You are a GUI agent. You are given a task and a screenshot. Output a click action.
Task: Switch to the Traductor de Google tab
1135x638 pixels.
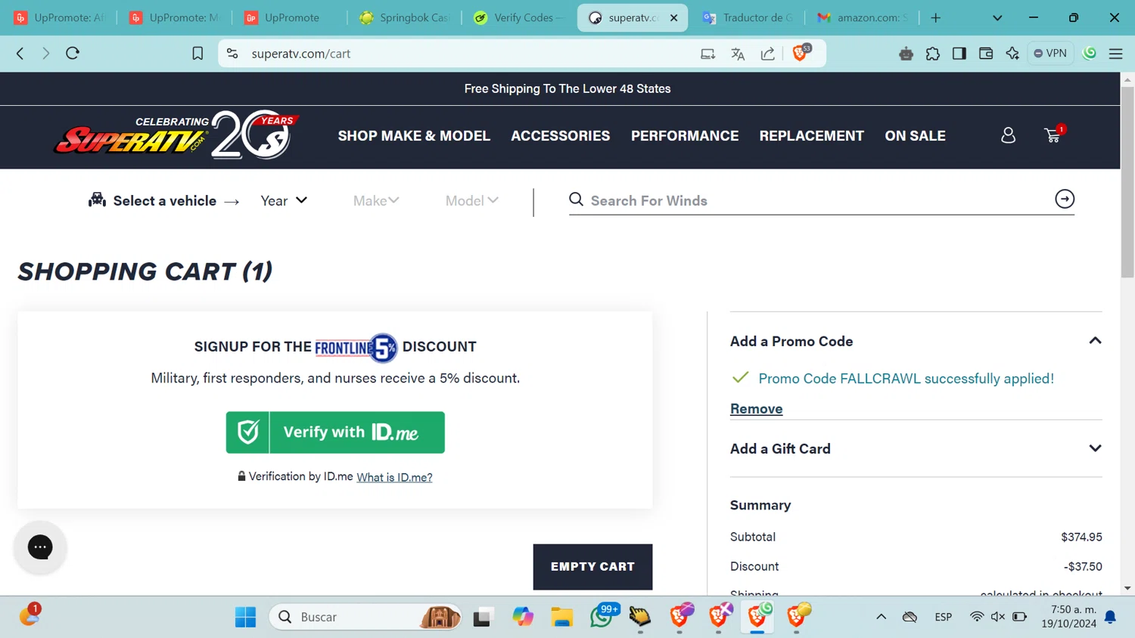748,17
